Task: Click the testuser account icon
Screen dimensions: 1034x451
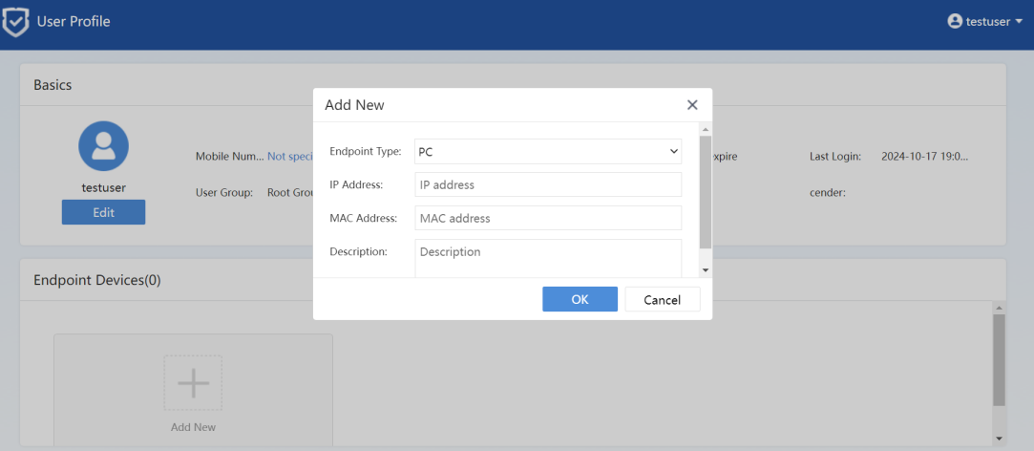Action: pyautogui.click(x=955, y=21)
